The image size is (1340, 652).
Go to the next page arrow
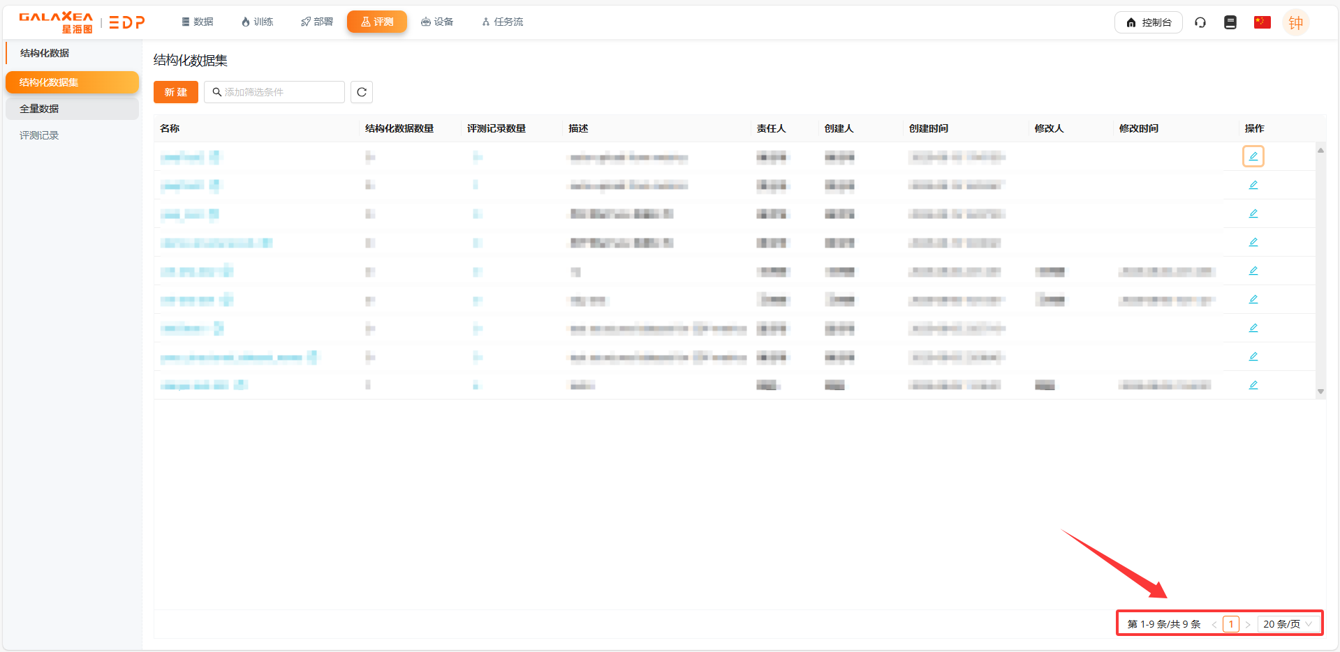[x=1248, y=624]
